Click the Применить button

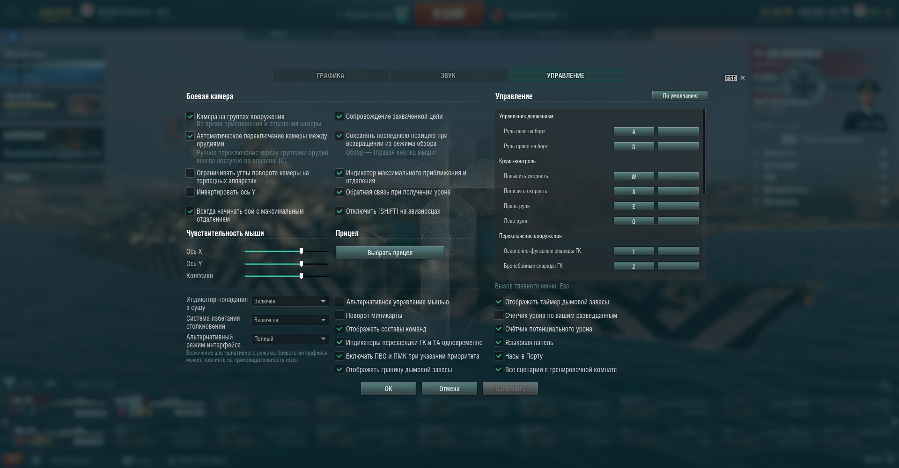point(510,389)
